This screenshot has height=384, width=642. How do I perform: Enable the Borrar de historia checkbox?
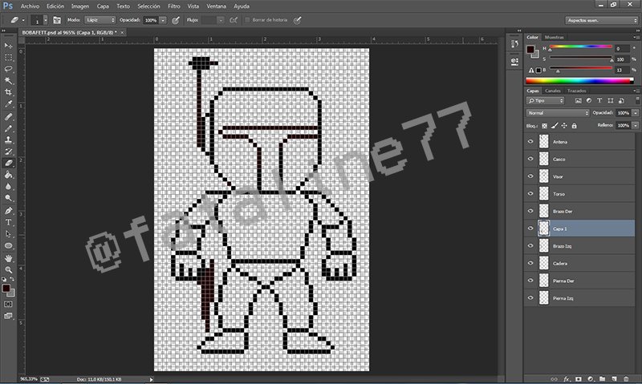pos(247,19)
